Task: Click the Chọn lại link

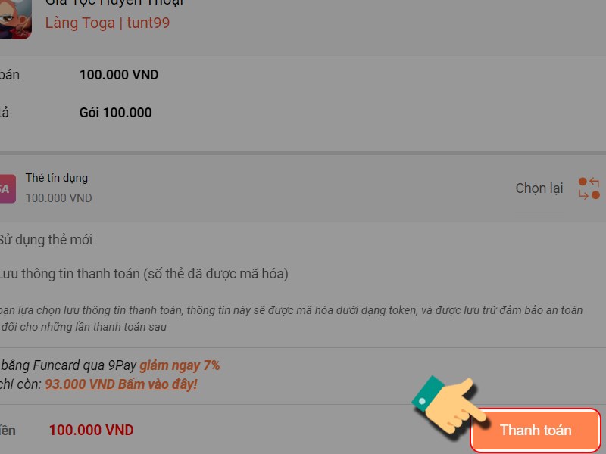Action: pyautogui.click(x=539, y=188)
